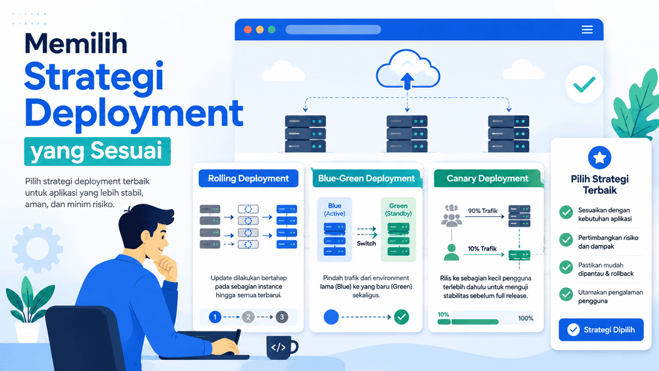
Task: Click the cloud upload icon
Action: click(407, 70)
